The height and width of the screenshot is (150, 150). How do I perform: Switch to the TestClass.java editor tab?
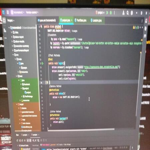81,20
